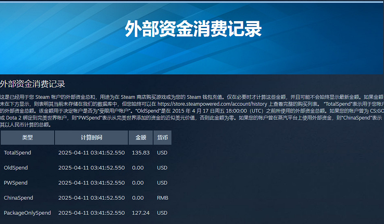Select the ChinaSpend row label

(x=18, y=198)
